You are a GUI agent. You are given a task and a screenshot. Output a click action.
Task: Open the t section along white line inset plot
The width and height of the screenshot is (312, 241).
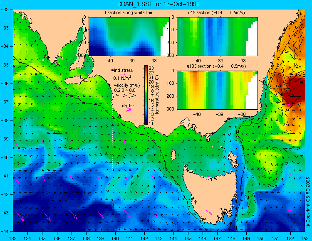129,37
